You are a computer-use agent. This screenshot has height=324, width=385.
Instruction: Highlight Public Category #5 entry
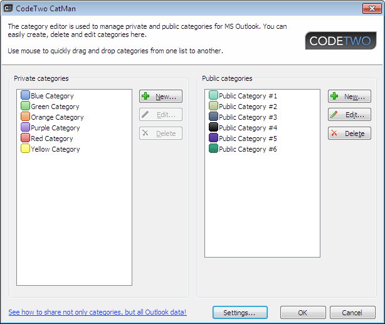pos(248,138)
